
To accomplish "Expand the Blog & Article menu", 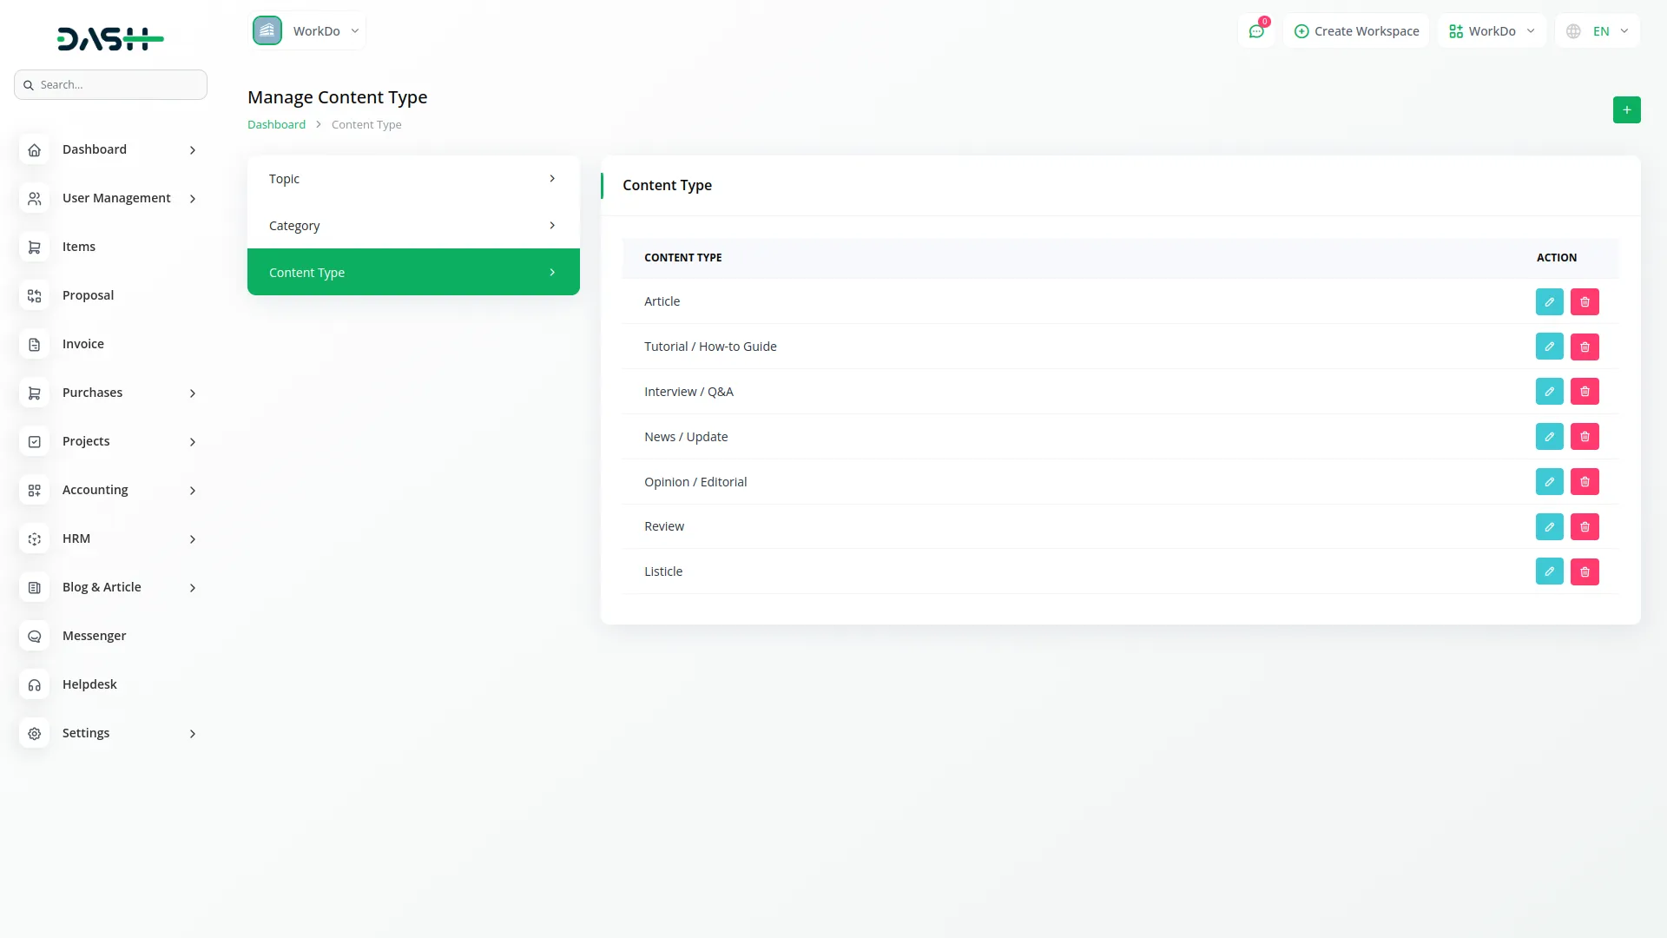I will point(110,588).
